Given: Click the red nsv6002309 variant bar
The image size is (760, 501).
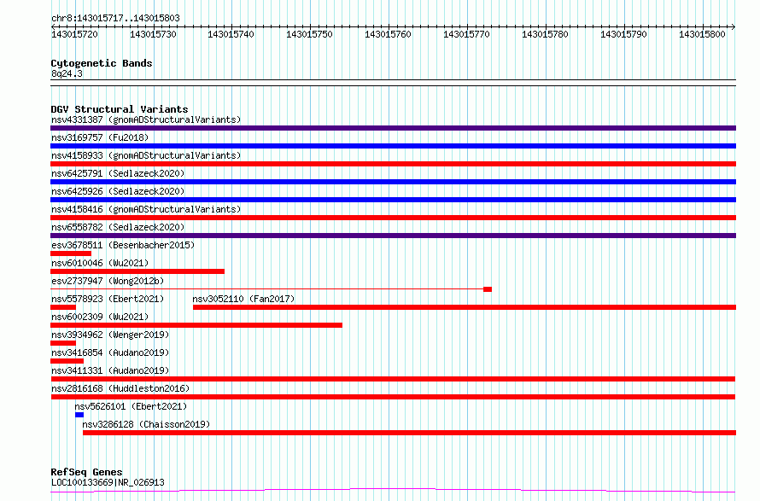Looking at the screenshot, I should (196, 325).
